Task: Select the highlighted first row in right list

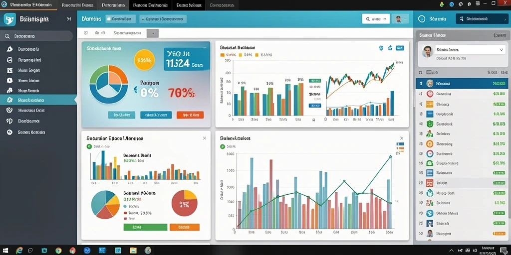Action: point(462,84)
